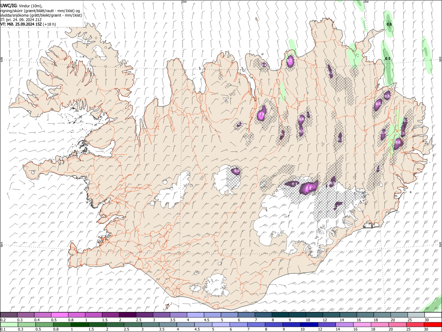This screenshot has width=442, height=332.
Task: Click the '0.7' precipitation value on north coast
Action: point(290,61)
